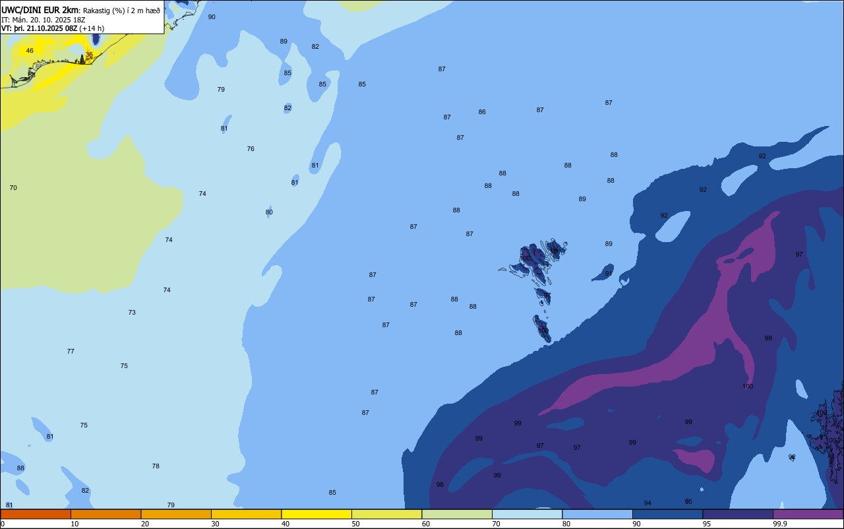Select the pale blue 70–80 legend swatch
Screen dimensions: 844x529
click(x=527, y=514)
